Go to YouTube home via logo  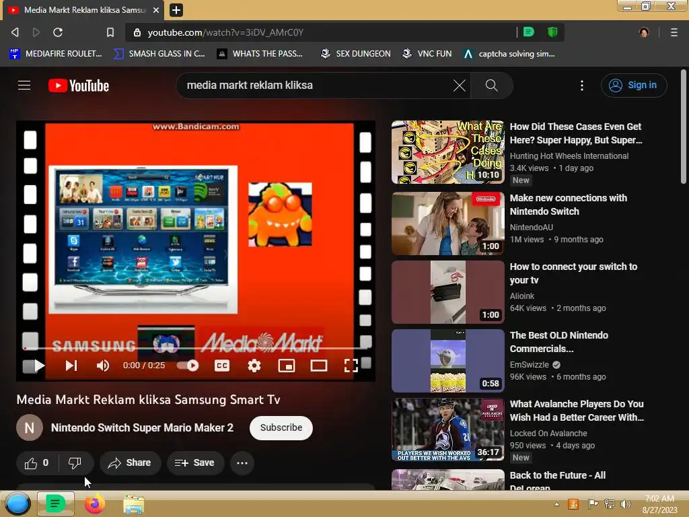(79, 85)
